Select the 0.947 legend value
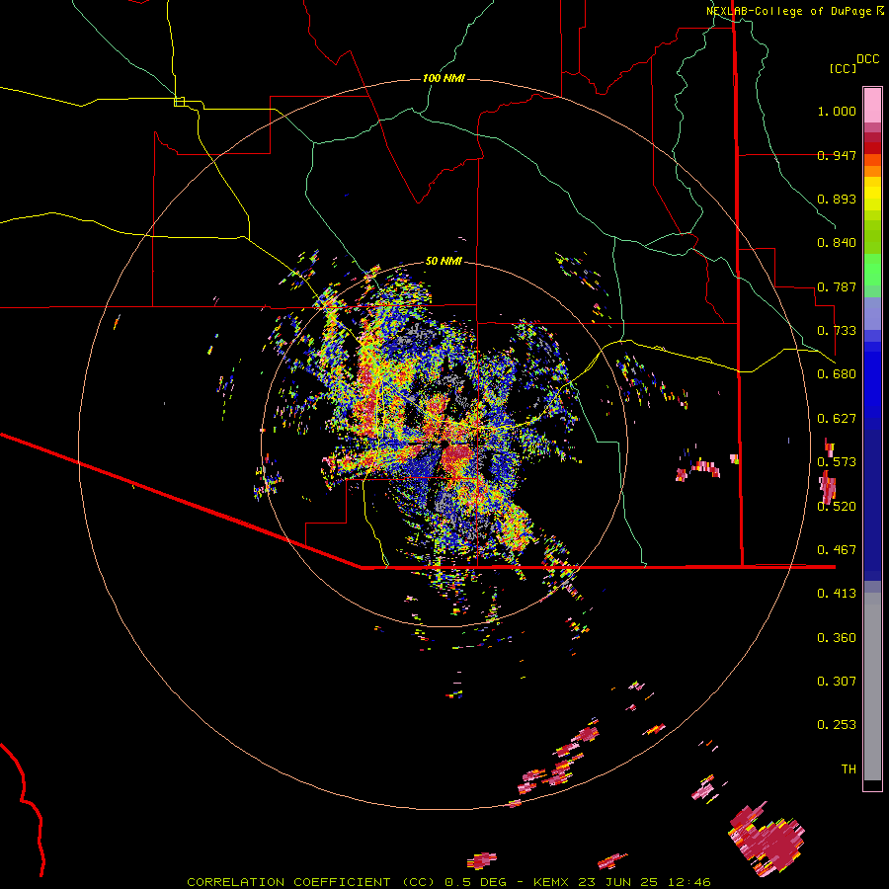 coord(837,155)
